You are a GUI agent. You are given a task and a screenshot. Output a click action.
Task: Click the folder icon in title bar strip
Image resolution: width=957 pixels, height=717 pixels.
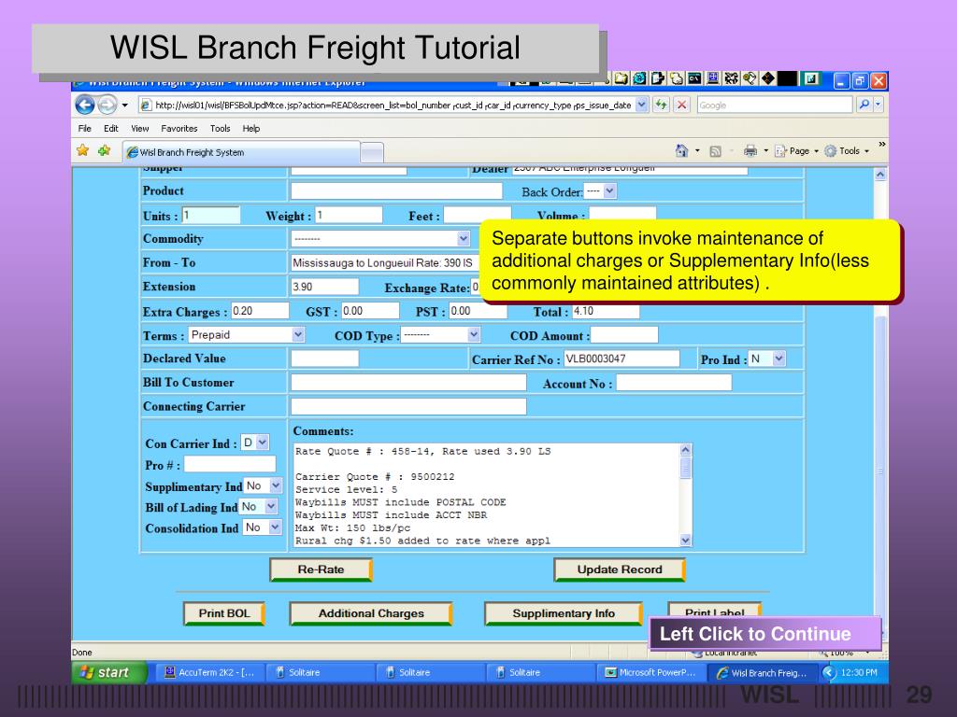(621, 78)
